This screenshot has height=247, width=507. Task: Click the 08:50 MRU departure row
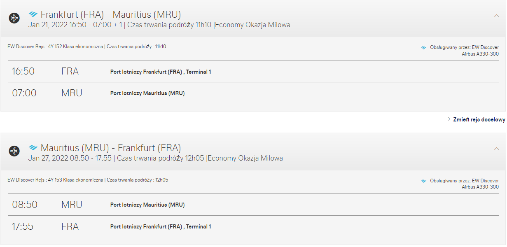coord(253,205)
